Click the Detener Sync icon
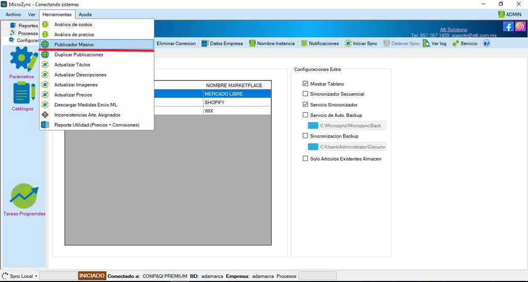 [387, 43]
